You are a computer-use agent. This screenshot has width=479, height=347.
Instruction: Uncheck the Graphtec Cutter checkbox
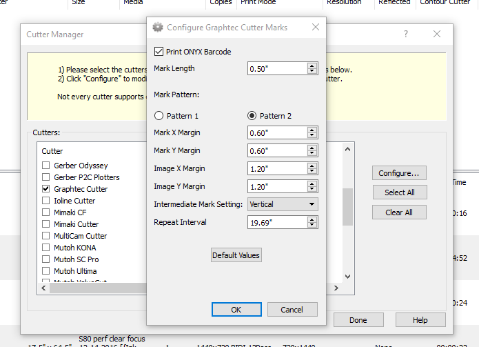pos(45,189)
